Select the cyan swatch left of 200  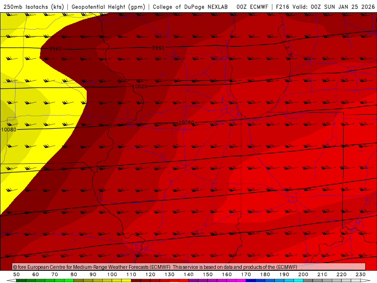click(298, 281)
